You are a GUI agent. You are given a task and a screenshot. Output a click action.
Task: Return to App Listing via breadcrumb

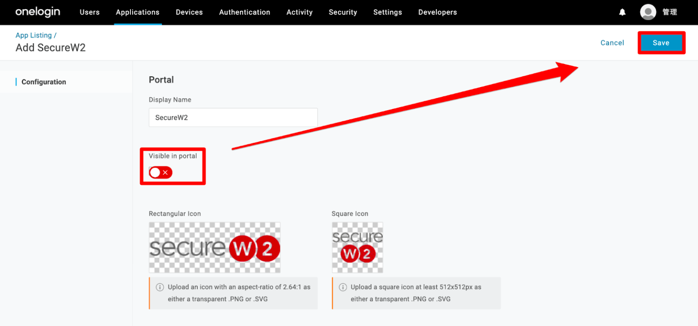pos(34,35)
